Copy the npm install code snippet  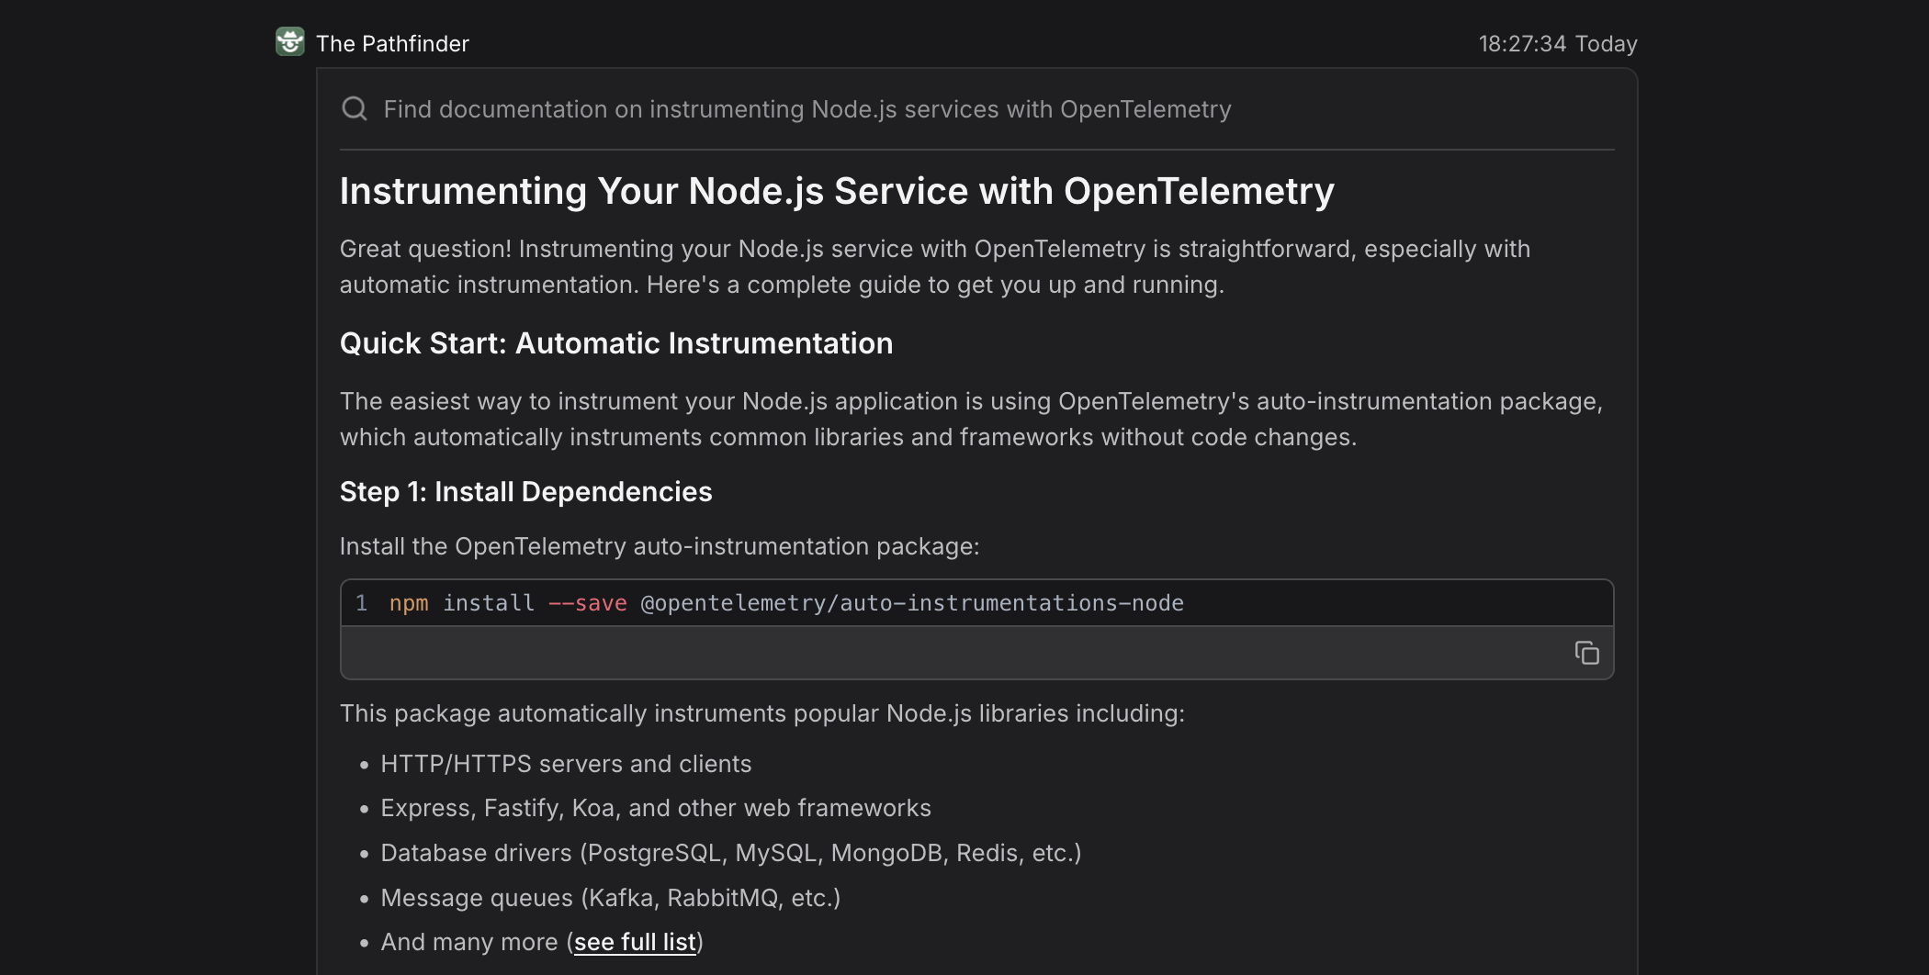(x=1586, y=653)
